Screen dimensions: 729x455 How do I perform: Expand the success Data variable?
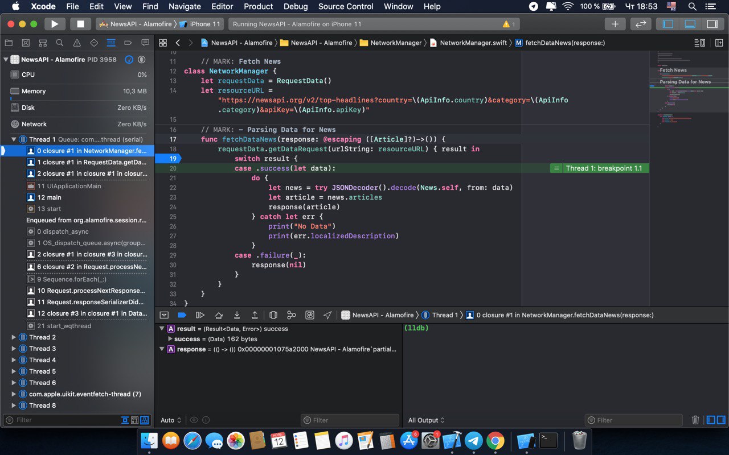(170, 339)
